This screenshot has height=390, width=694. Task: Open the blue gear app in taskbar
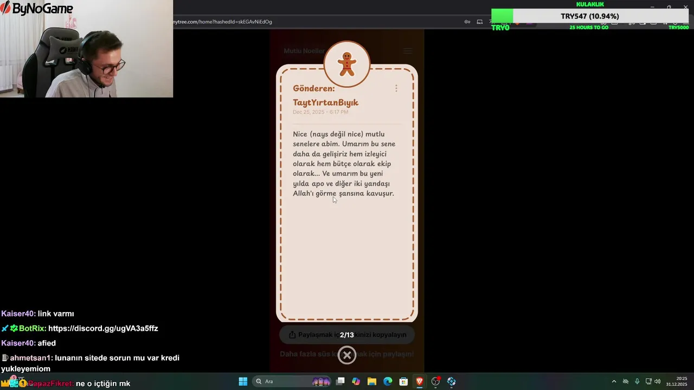pyautogui.click(x=451, y=381)
